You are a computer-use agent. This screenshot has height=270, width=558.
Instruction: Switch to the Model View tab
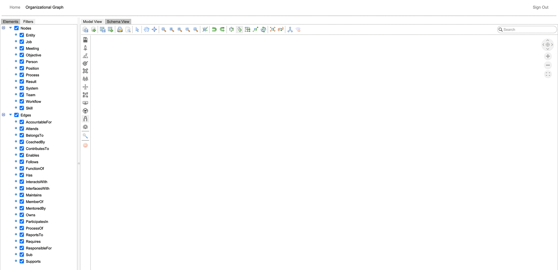point(92,22)
